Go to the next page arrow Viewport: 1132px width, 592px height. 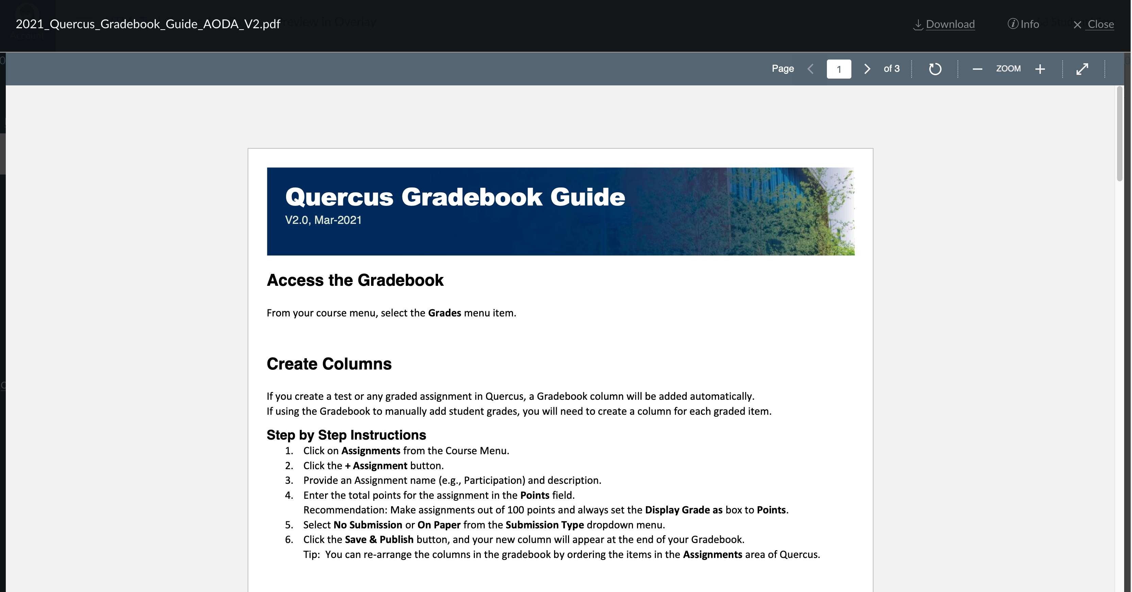coord(867,69)
